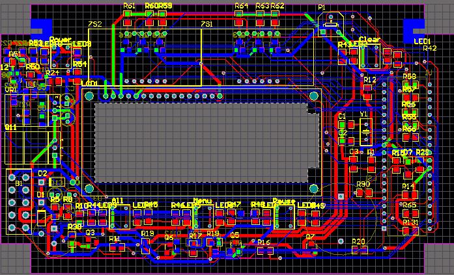The height and width of the screenshot is (275, 454).
Task: Click the R90 resistor designator
Action: pos(363,184)
